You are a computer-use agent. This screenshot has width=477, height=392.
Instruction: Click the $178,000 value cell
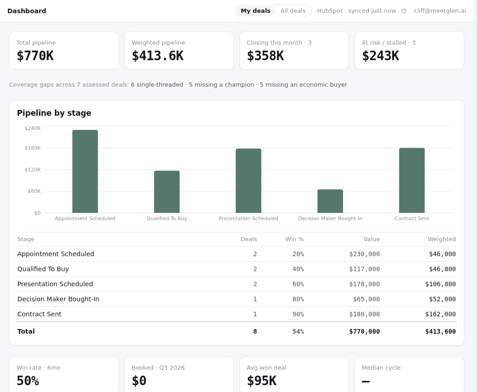click(365, 284)
